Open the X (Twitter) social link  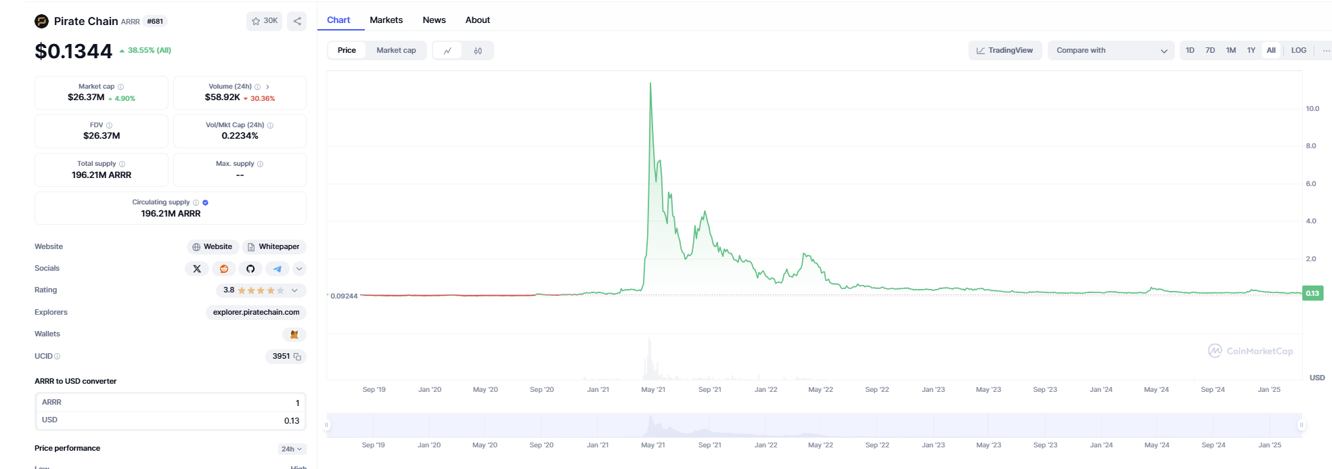click(x=197, y=269)
